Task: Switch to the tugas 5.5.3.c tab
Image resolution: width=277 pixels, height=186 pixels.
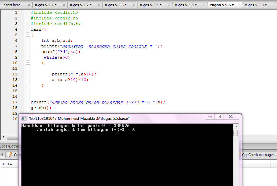Action: point(116,5)
